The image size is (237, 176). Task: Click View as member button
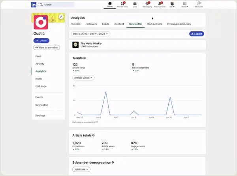pos(47,47)
